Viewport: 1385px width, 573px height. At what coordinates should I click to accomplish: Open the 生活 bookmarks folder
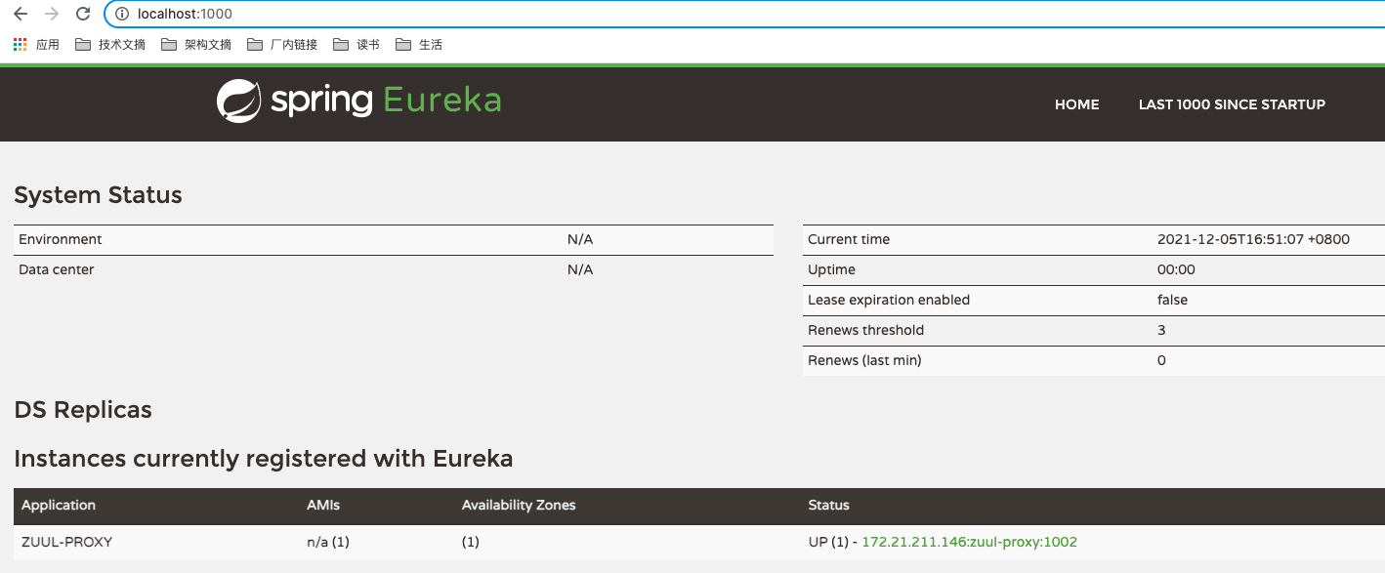coord(419,45)
